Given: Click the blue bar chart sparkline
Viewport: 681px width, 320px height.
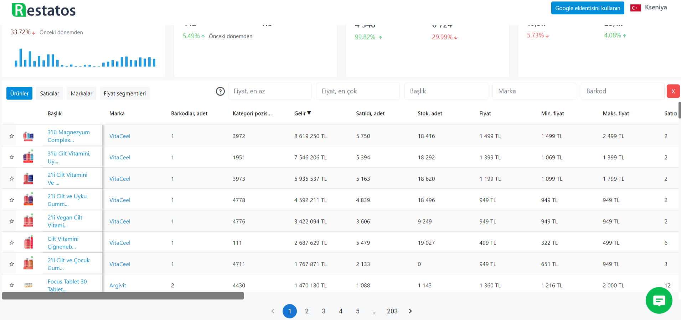Looking at the screenshot, I should (x=85, y=58).
